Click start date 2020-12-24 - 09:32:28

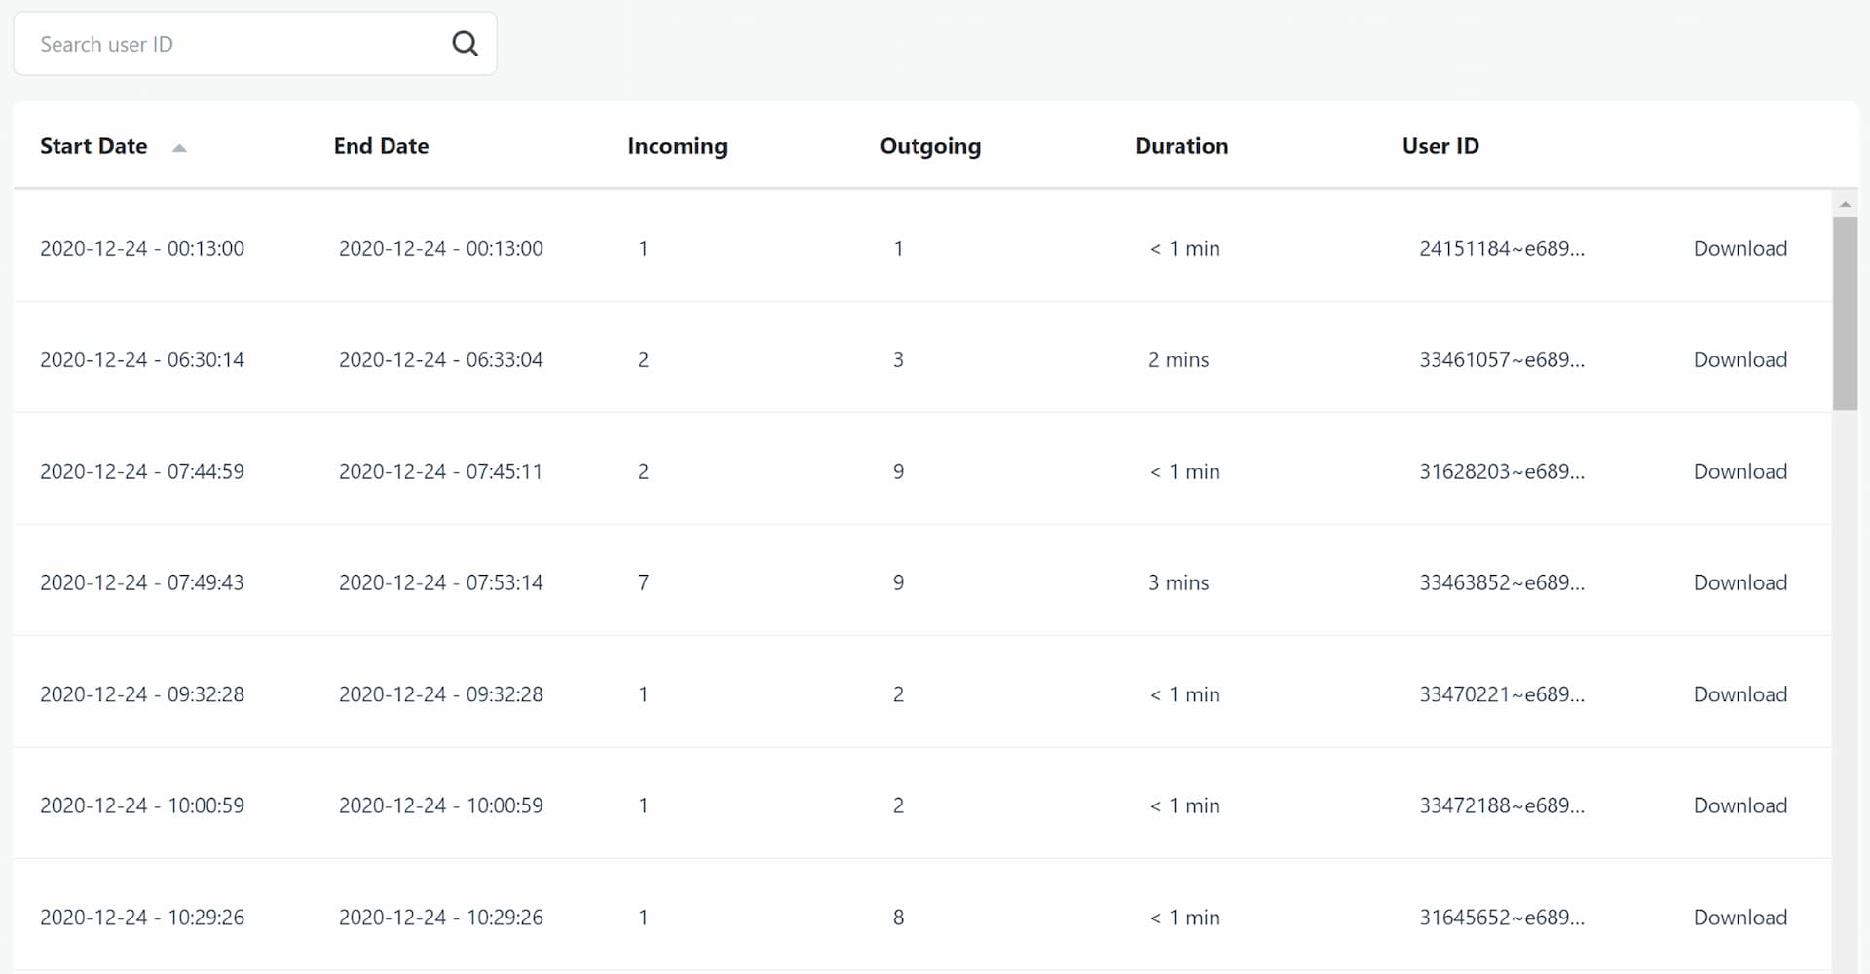coord(142,694)
